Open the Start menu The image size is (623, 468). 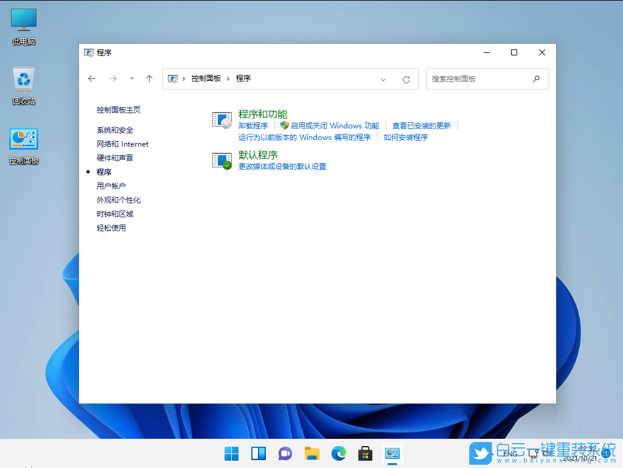(x=231, y=453)
